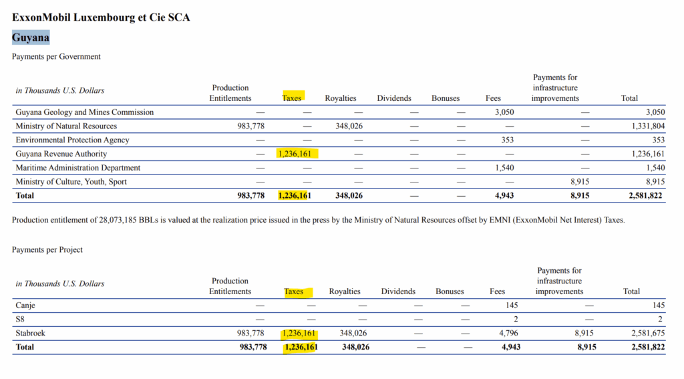Select the Canje project row label
The height and width of the screenshot is (379, 684).
pos(25,305)
